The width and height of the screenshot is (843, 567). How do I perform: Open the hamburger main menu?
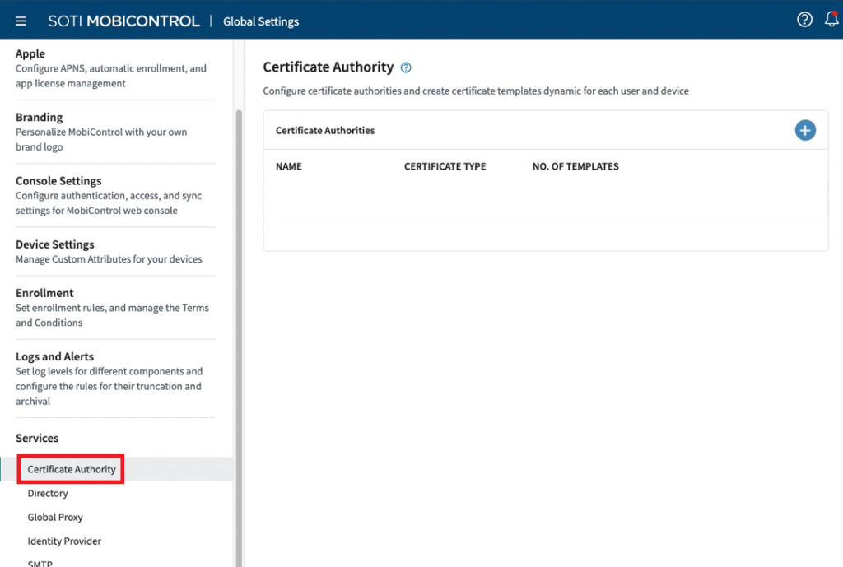point(21,21)
